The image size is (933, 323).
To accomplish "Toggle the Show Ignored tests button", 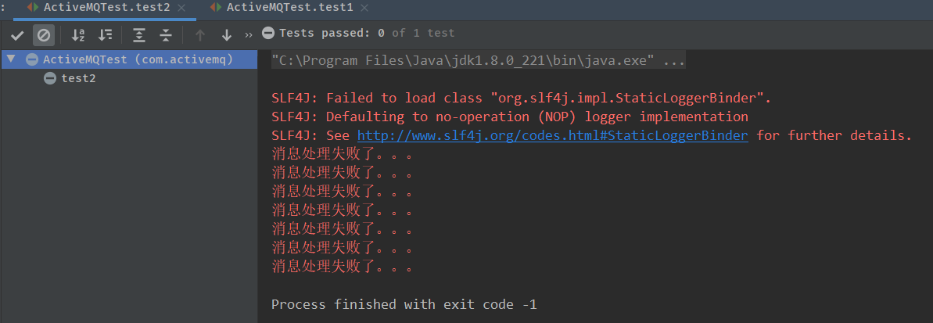I will click(44, 35).
